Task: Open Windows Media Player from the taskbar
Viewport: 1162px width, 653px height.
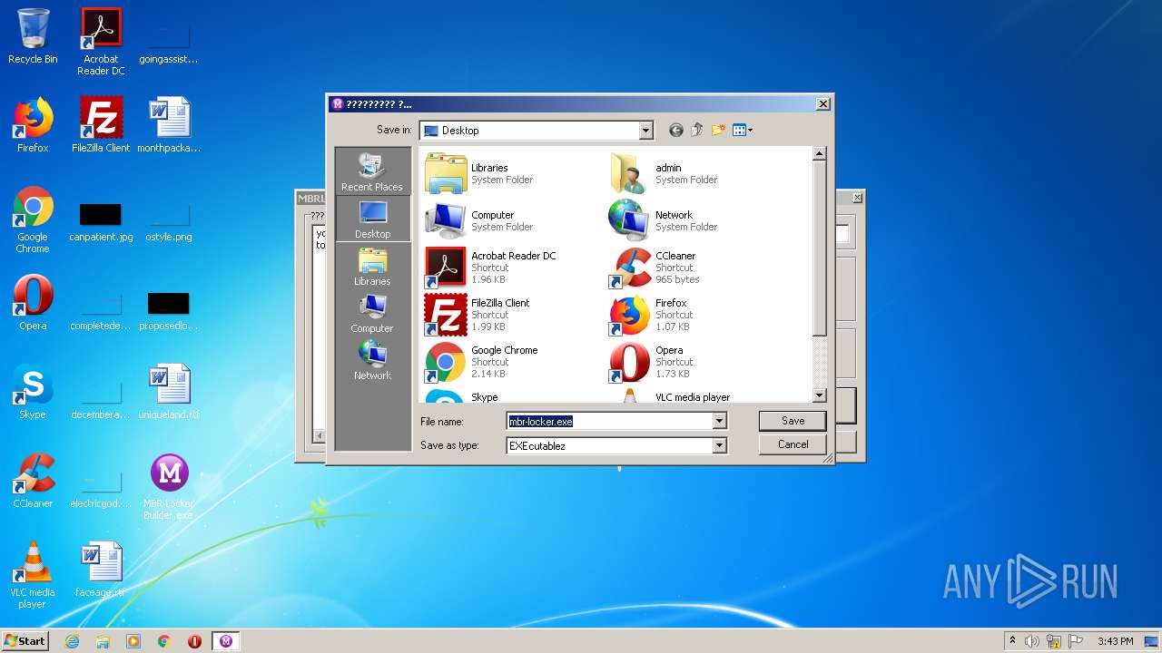Action: click(x=133, y=641)
